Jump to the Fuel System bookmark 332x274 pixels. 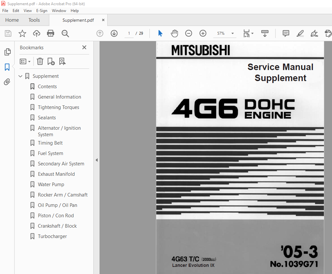(50, 153)
